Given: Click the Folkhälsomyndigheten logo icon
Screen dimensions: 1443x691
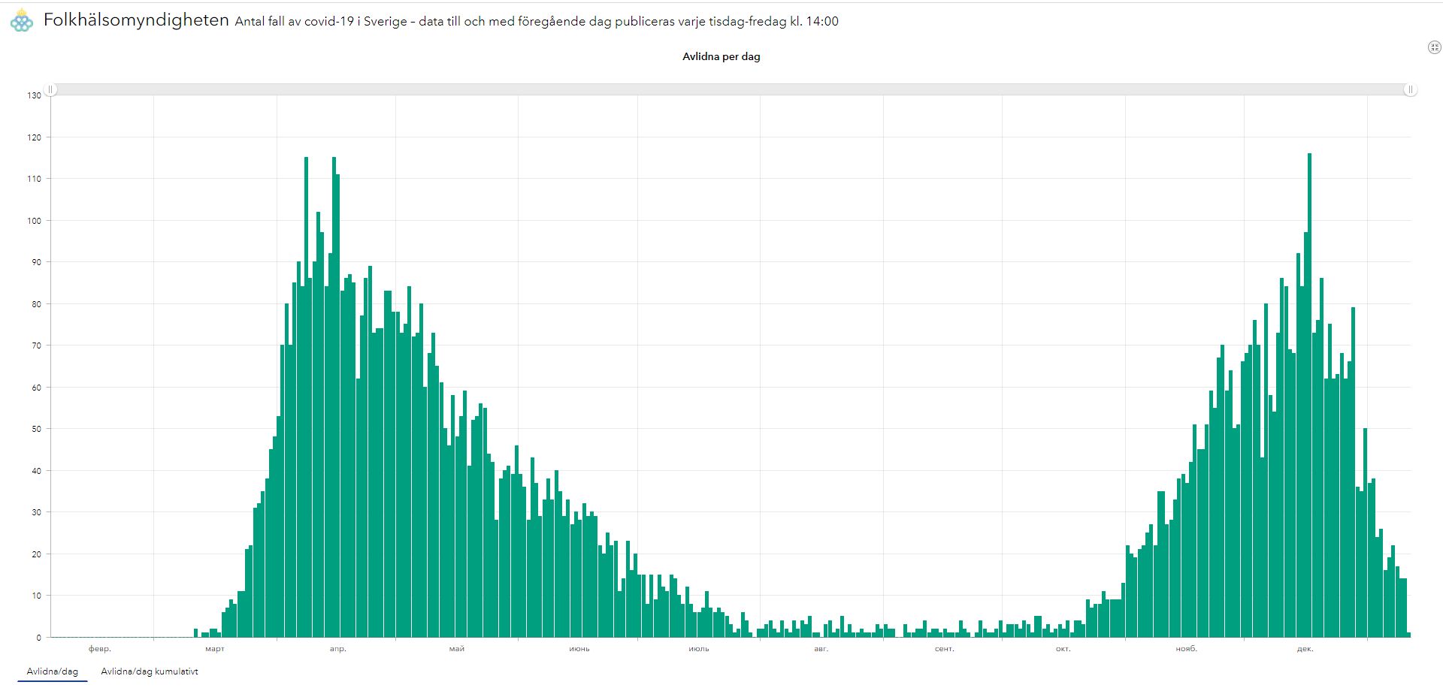Looking at the screenshot, I should (22, 21).
